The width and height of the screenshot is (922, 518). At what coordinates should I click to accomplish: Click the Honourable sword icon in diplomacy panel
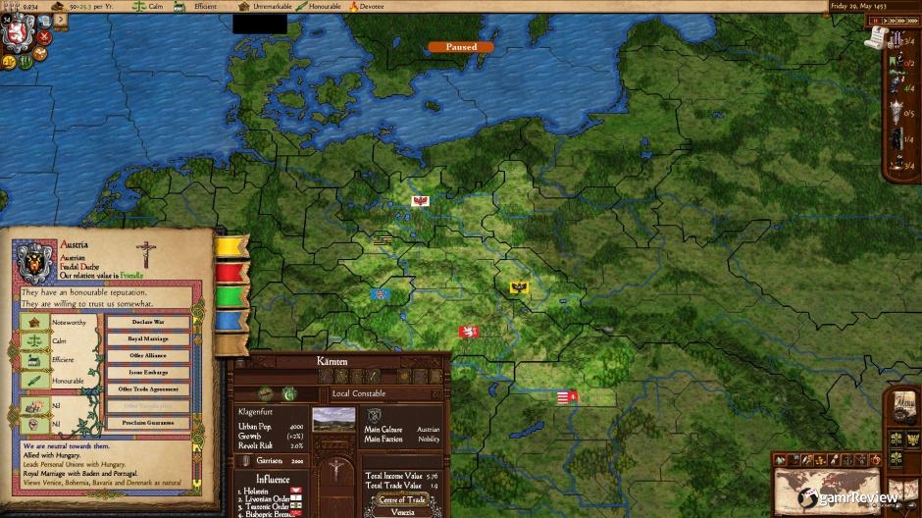[34, 381]
